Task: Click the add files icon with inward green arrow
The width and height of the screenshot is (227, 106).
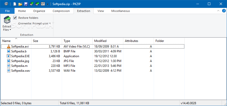Action: tap(32, 4)
